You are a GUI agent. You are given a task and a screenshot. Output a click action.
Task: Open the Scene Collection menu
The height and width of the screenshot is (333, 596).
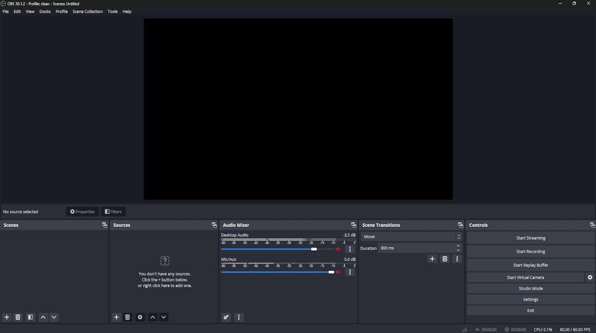[x=87, y=11]
